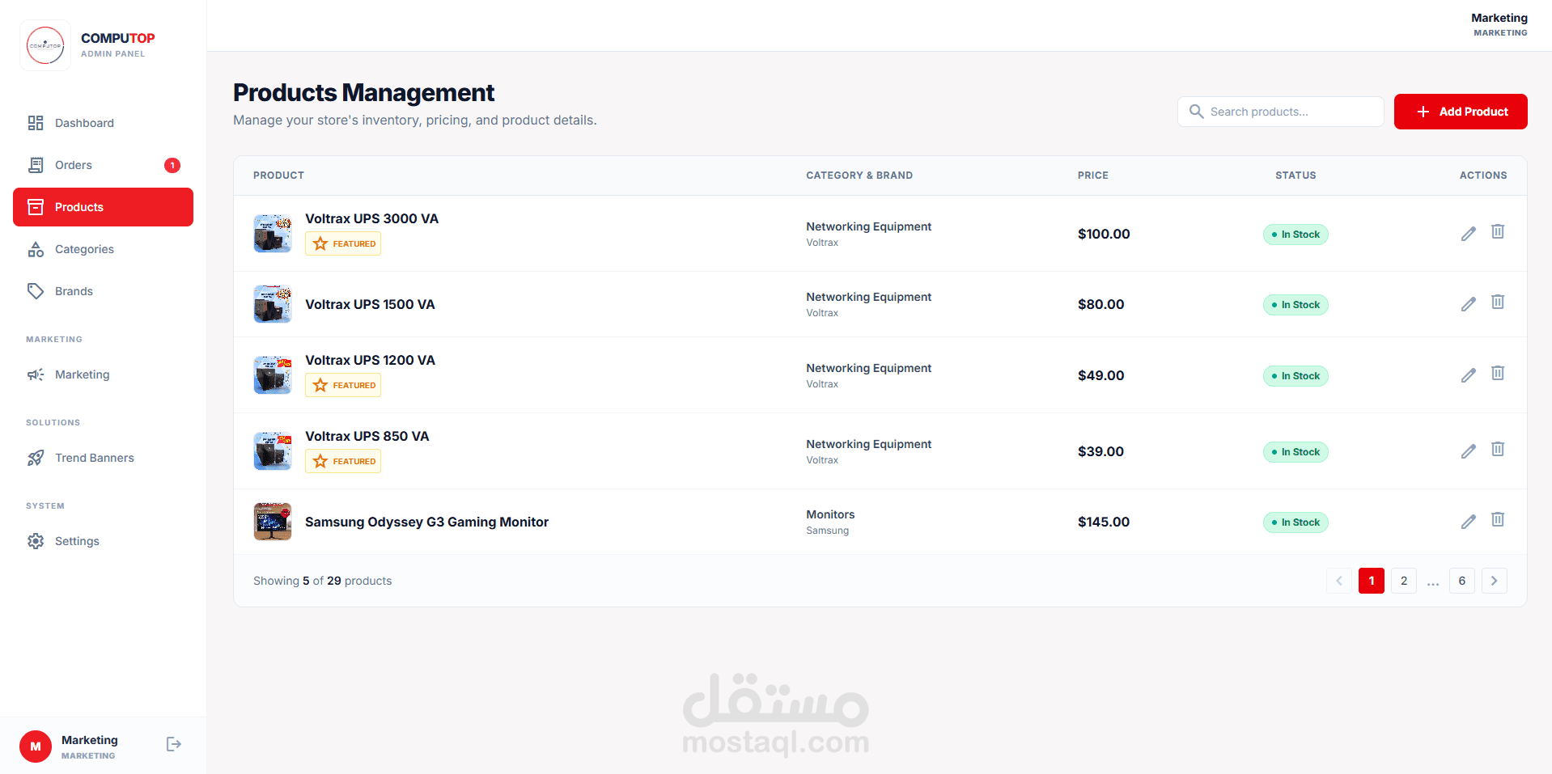Click the search magnifier icon

point(1196,111)
